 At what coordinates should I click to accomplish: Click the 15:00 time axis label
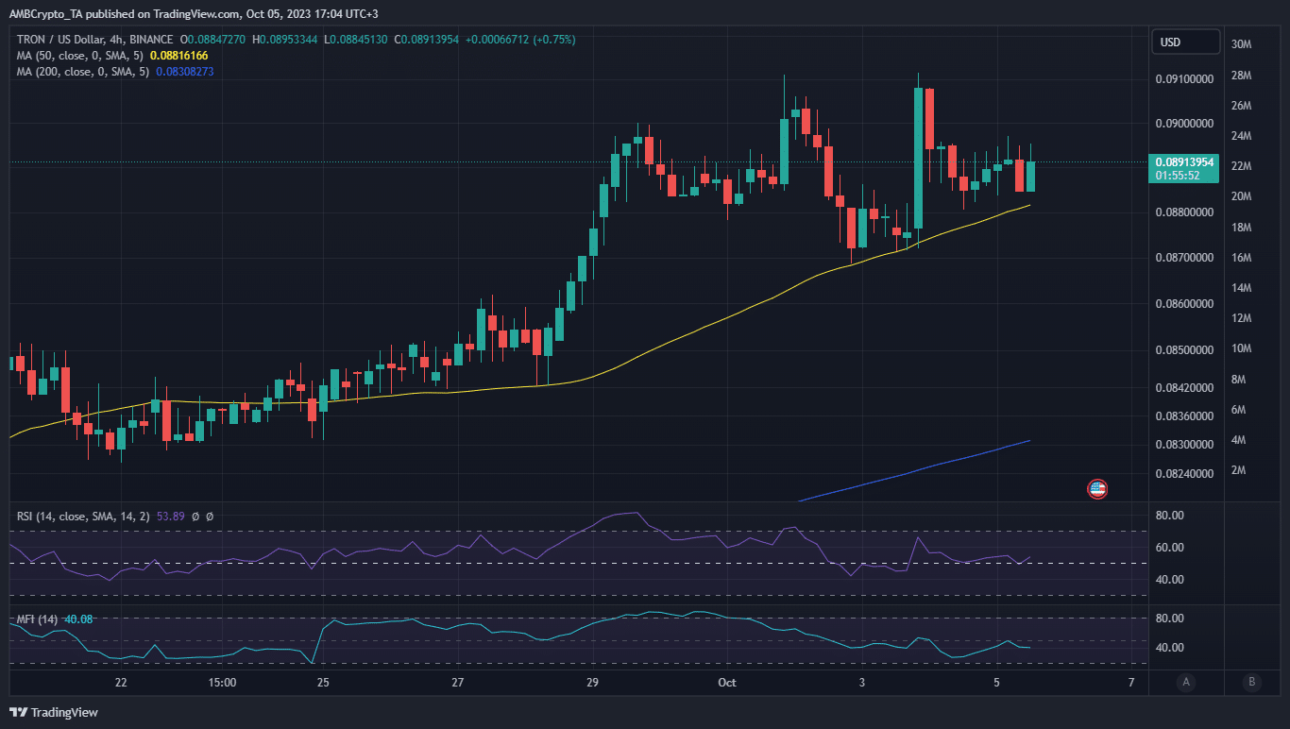[221, 683]
